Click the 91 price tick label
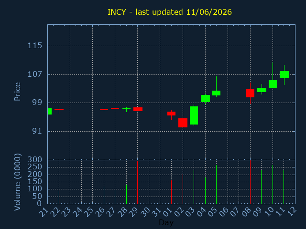Screen dimensions: 306x229 37,131
